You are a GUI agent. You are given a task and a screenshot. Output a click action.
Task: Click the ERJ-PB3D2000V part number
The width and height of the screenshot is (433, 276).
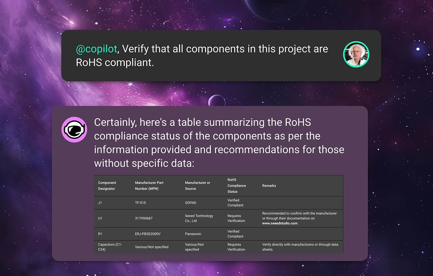(x=148, y=234)
